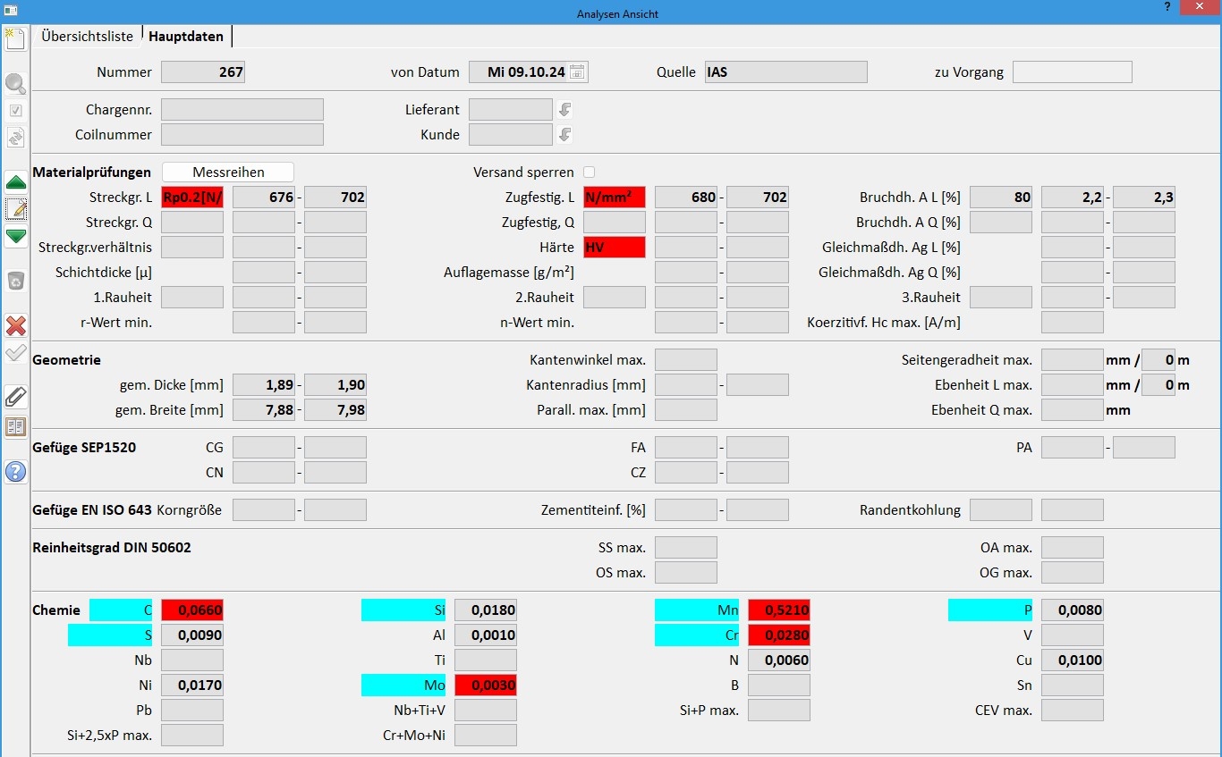
Task: Click the application icon in the title bar
Action: [10, 9]
